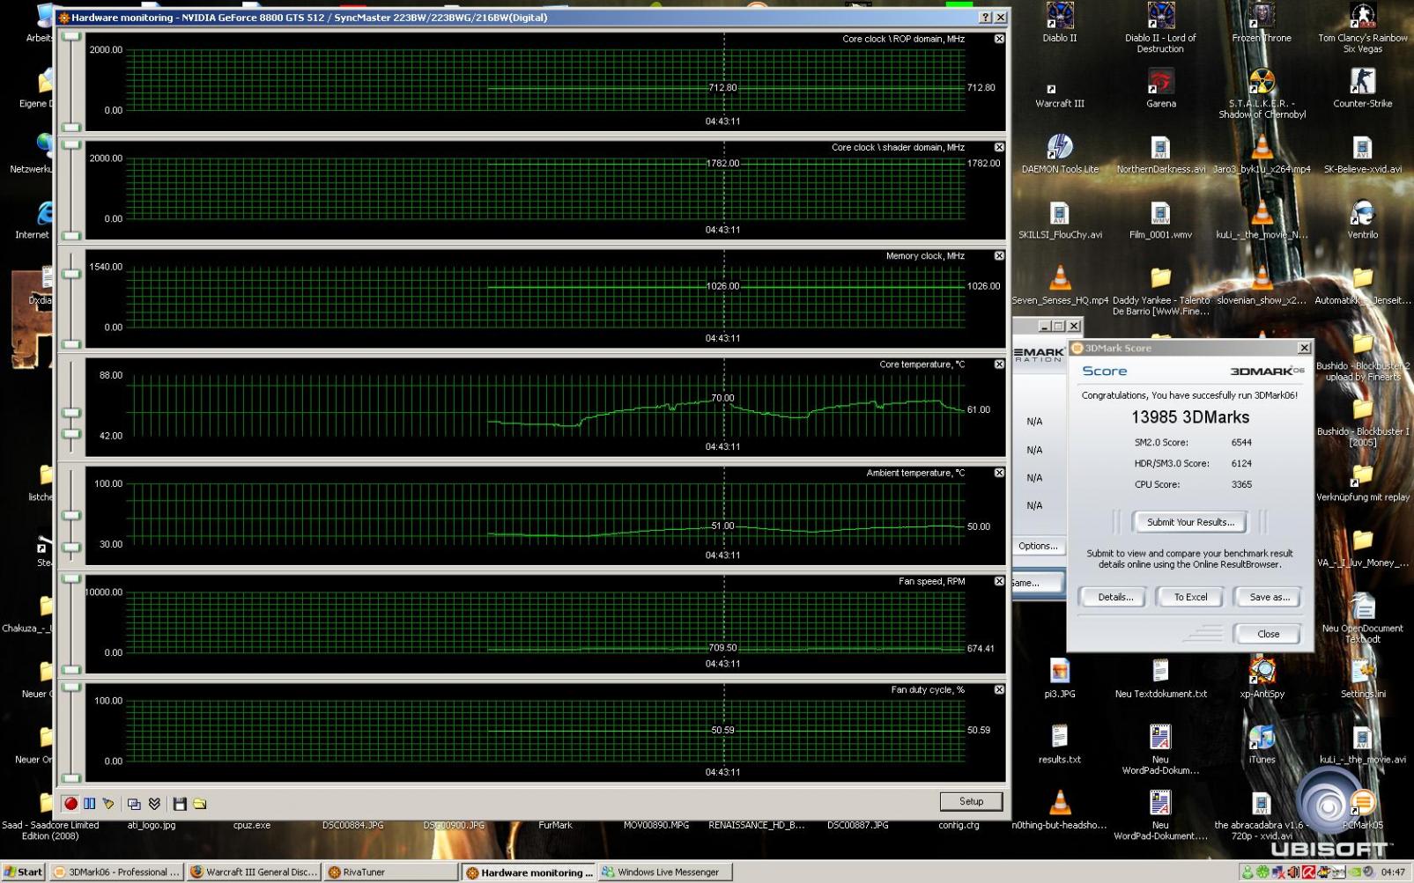Screen dimensions: 1414x883
Task: Switch to Hardware monitoring taskbar button
Action: click(529, 872)
